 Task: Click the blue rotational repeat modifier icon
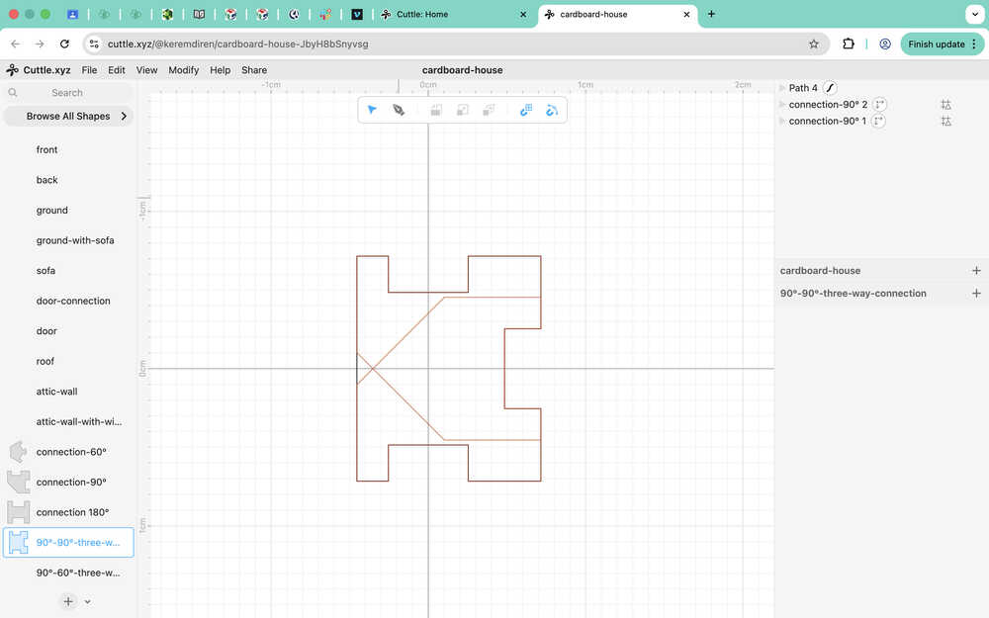coord(552,111)
